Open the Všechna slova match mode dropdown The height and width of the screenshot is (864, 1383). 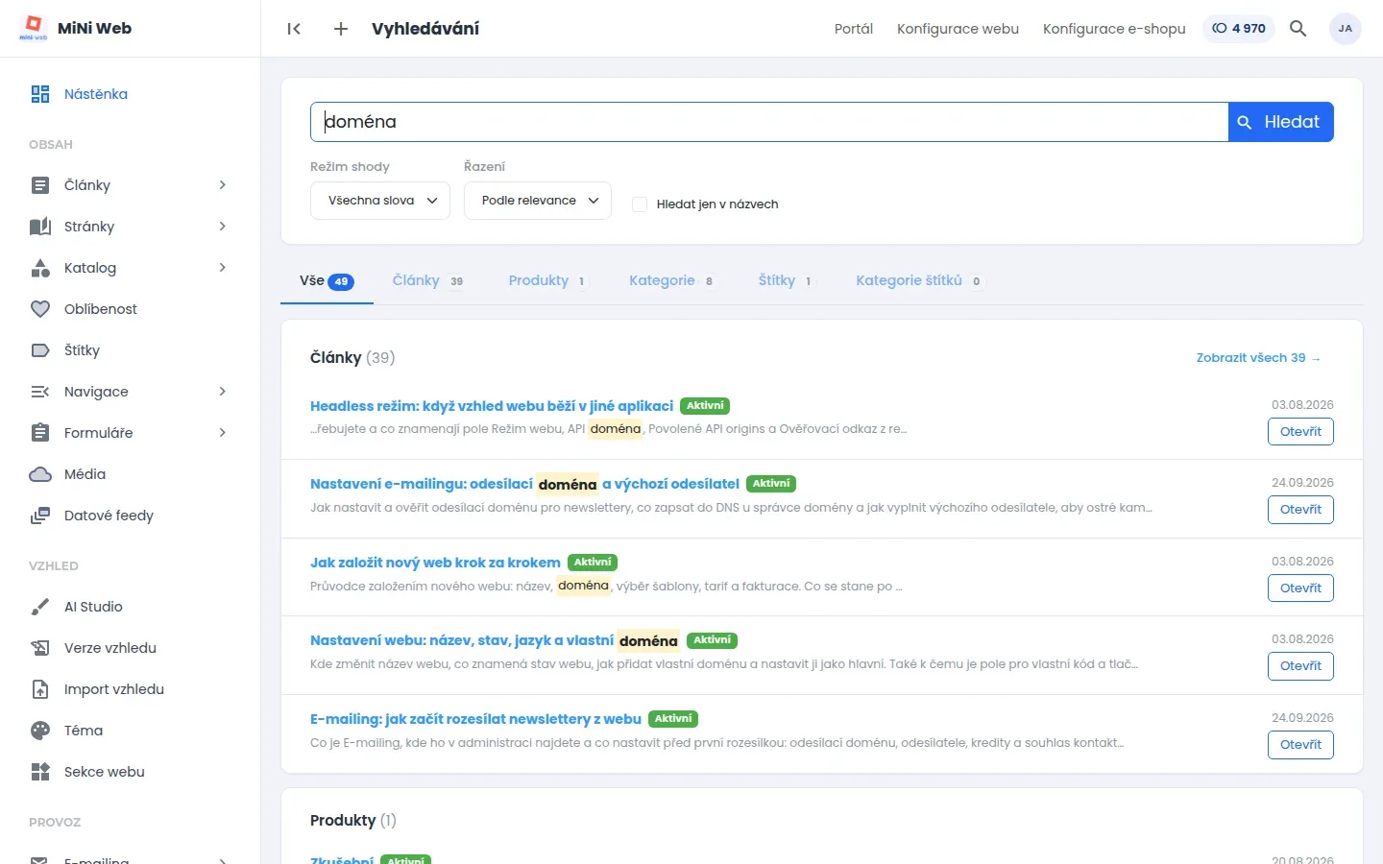[380, 201]
